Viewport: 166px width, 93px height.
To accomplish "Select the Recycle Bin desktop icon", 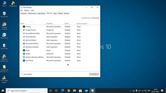I will tap(4, 14).
